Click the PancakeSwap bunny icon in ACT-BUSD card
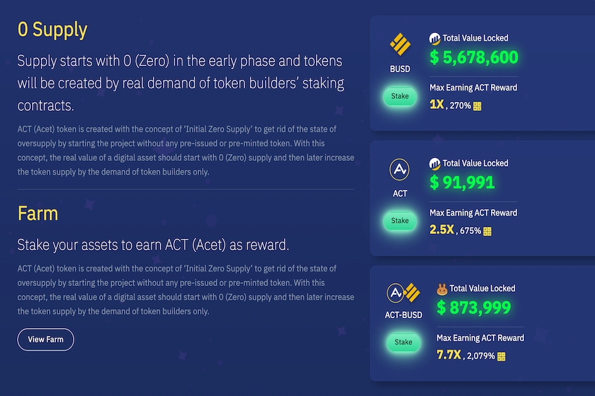The height and width of the screenshot is (396, 595). [442, 289]
